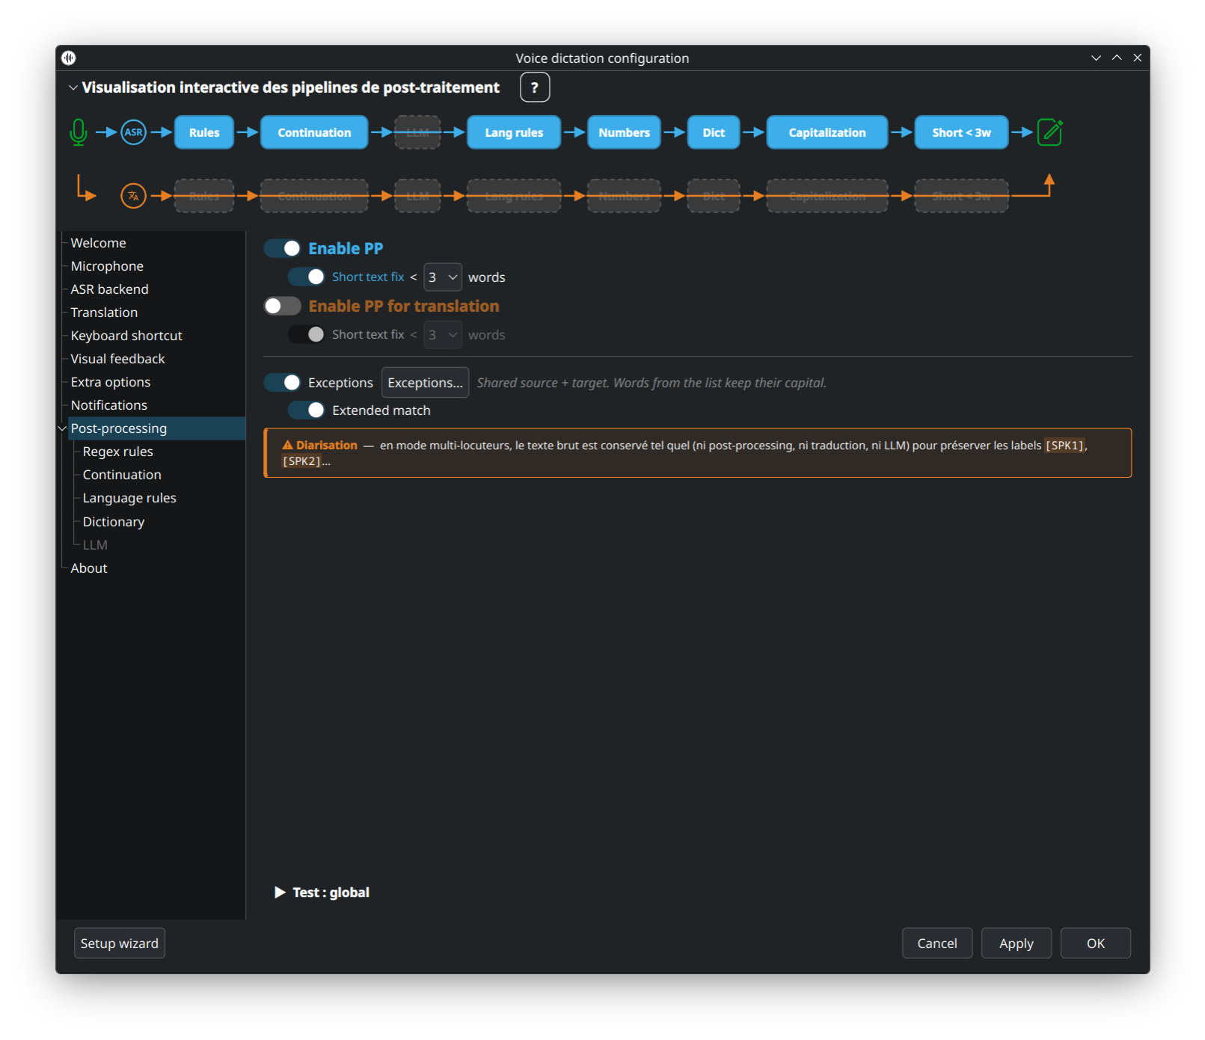1205x1040 pixels.
Task: Select the blue Lang rules pipeline node
Action: pos(514,132)
